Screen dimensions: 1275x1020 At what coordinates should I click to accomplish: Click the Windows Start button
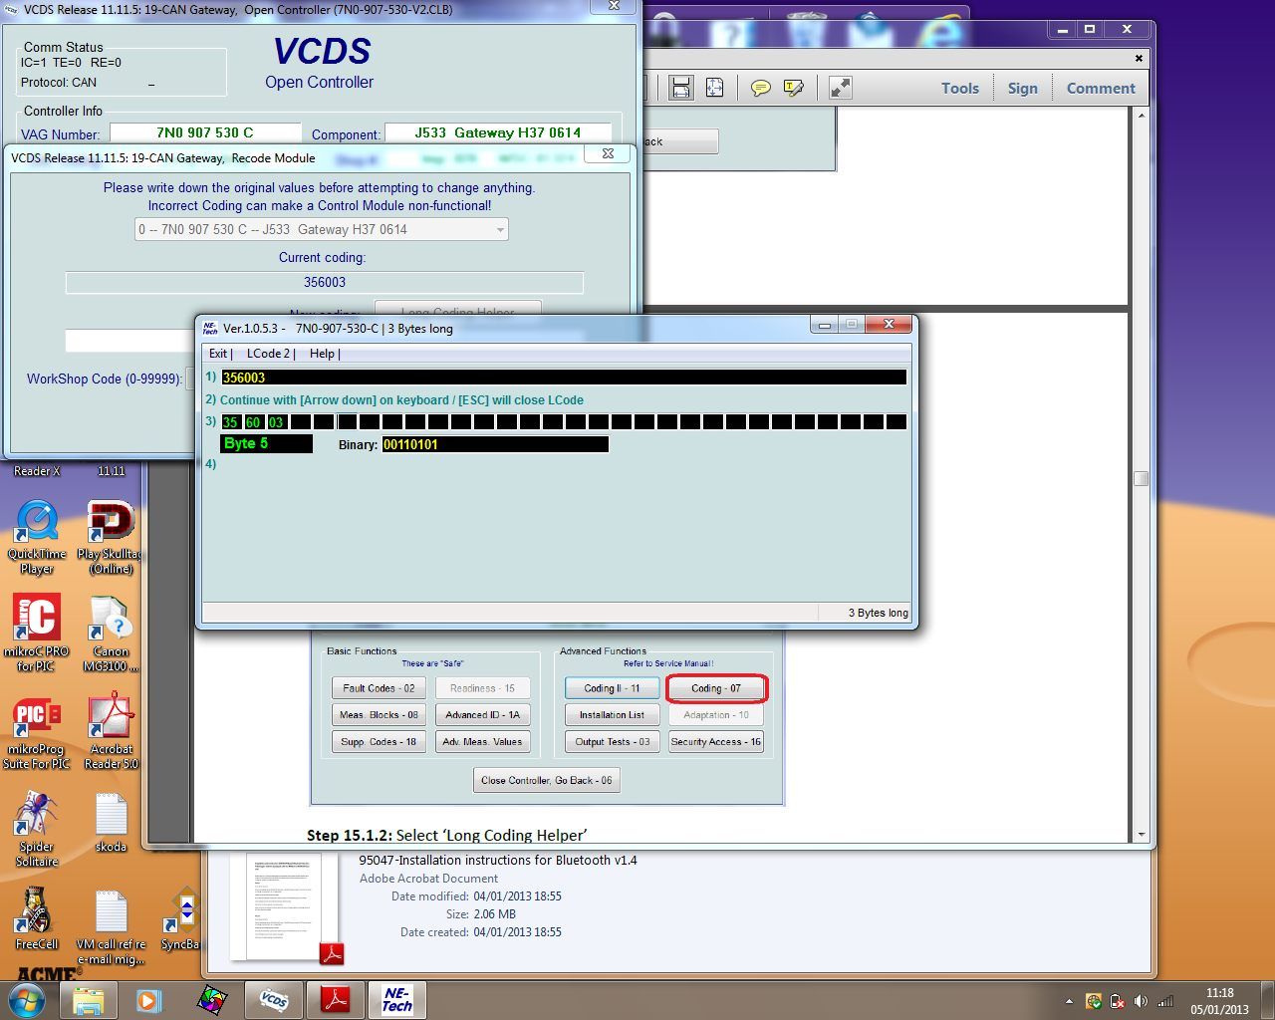click(27, 999)
